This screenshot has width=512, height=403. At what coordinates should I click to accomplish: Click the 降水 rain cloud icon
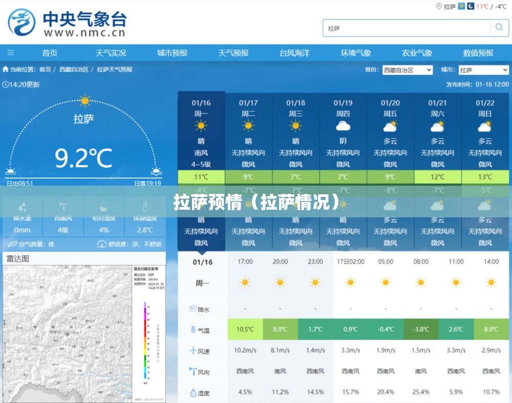[193, 309]
